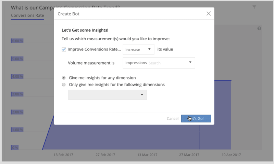Expand the disabled dimensions dropdown
Screen dimensions: 274x164
click(x=108, y=95)
